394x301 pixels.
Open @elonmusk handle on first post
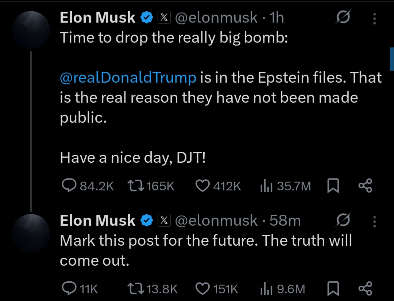click(216, 18)
